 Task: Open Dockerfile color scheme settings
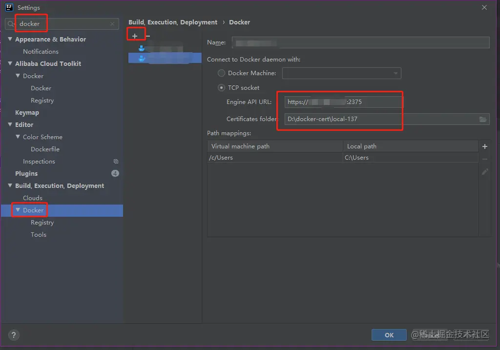click(45, 149)
